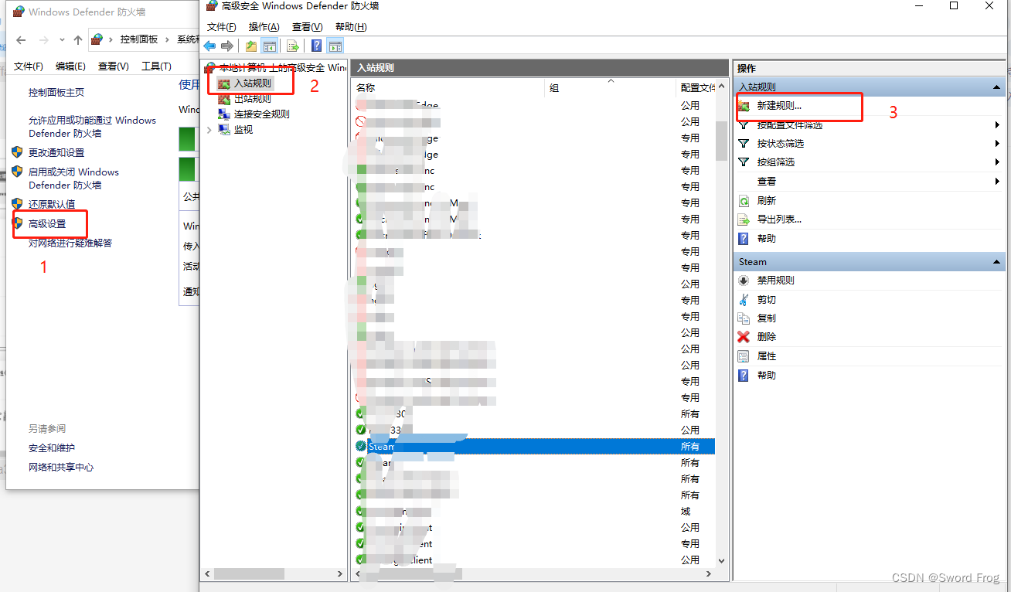The height and width of the screenshot is (592, 1011).
Task: Click 帮助 under 入站规则 actions
Action: click(x=766, y=238)
